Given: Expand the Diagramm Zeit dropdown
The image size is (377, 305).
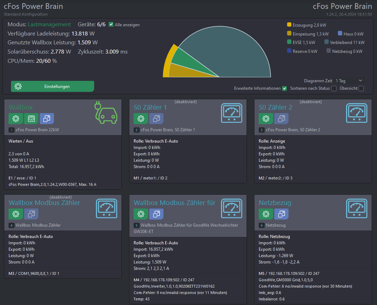Looking at the screenshot, I should coord(349,81).
